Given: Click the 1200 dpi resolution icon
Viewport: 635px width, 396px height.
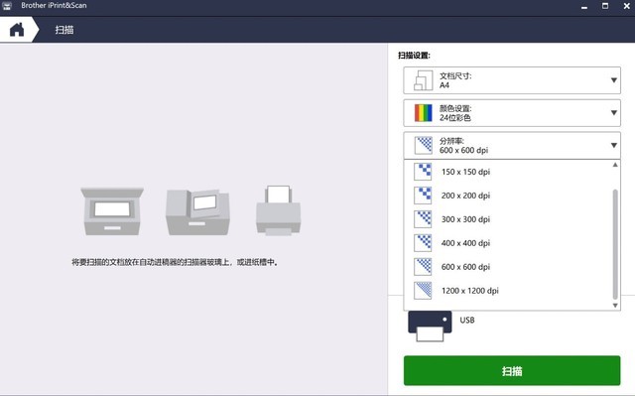Looking at the screenshot, I should tap(423, 291).
